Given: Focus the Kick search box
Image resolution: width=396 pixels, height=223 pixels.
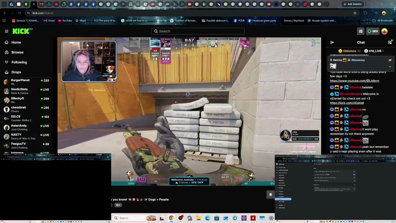Looking at the screenshot, I should tap(198, 31).
